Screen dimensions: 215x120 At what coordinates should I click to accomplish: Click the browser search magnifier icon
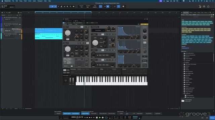210,13
